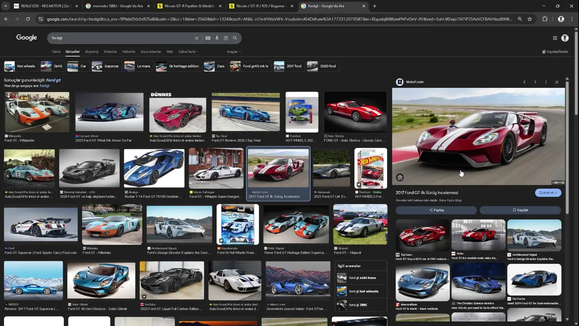
Task: Open the 'Videolar' tab
Action: pyautogui.click(x=110, y=52)
